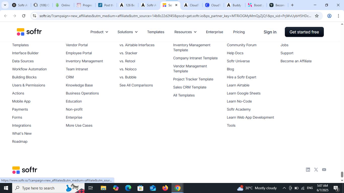This screenshot has height=193, width=344.
Task: Open Windows Start menu
Action: pos(6,188)
